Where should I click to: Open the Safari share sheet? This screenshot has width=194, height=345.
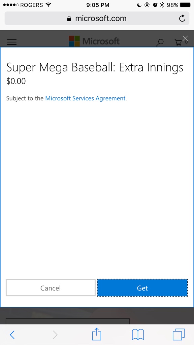(96, 334)
